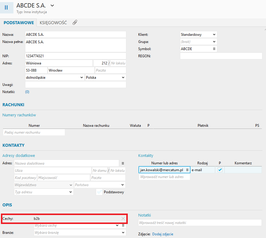Click the REGON input field
266x238 pixels.
point(221,56)
